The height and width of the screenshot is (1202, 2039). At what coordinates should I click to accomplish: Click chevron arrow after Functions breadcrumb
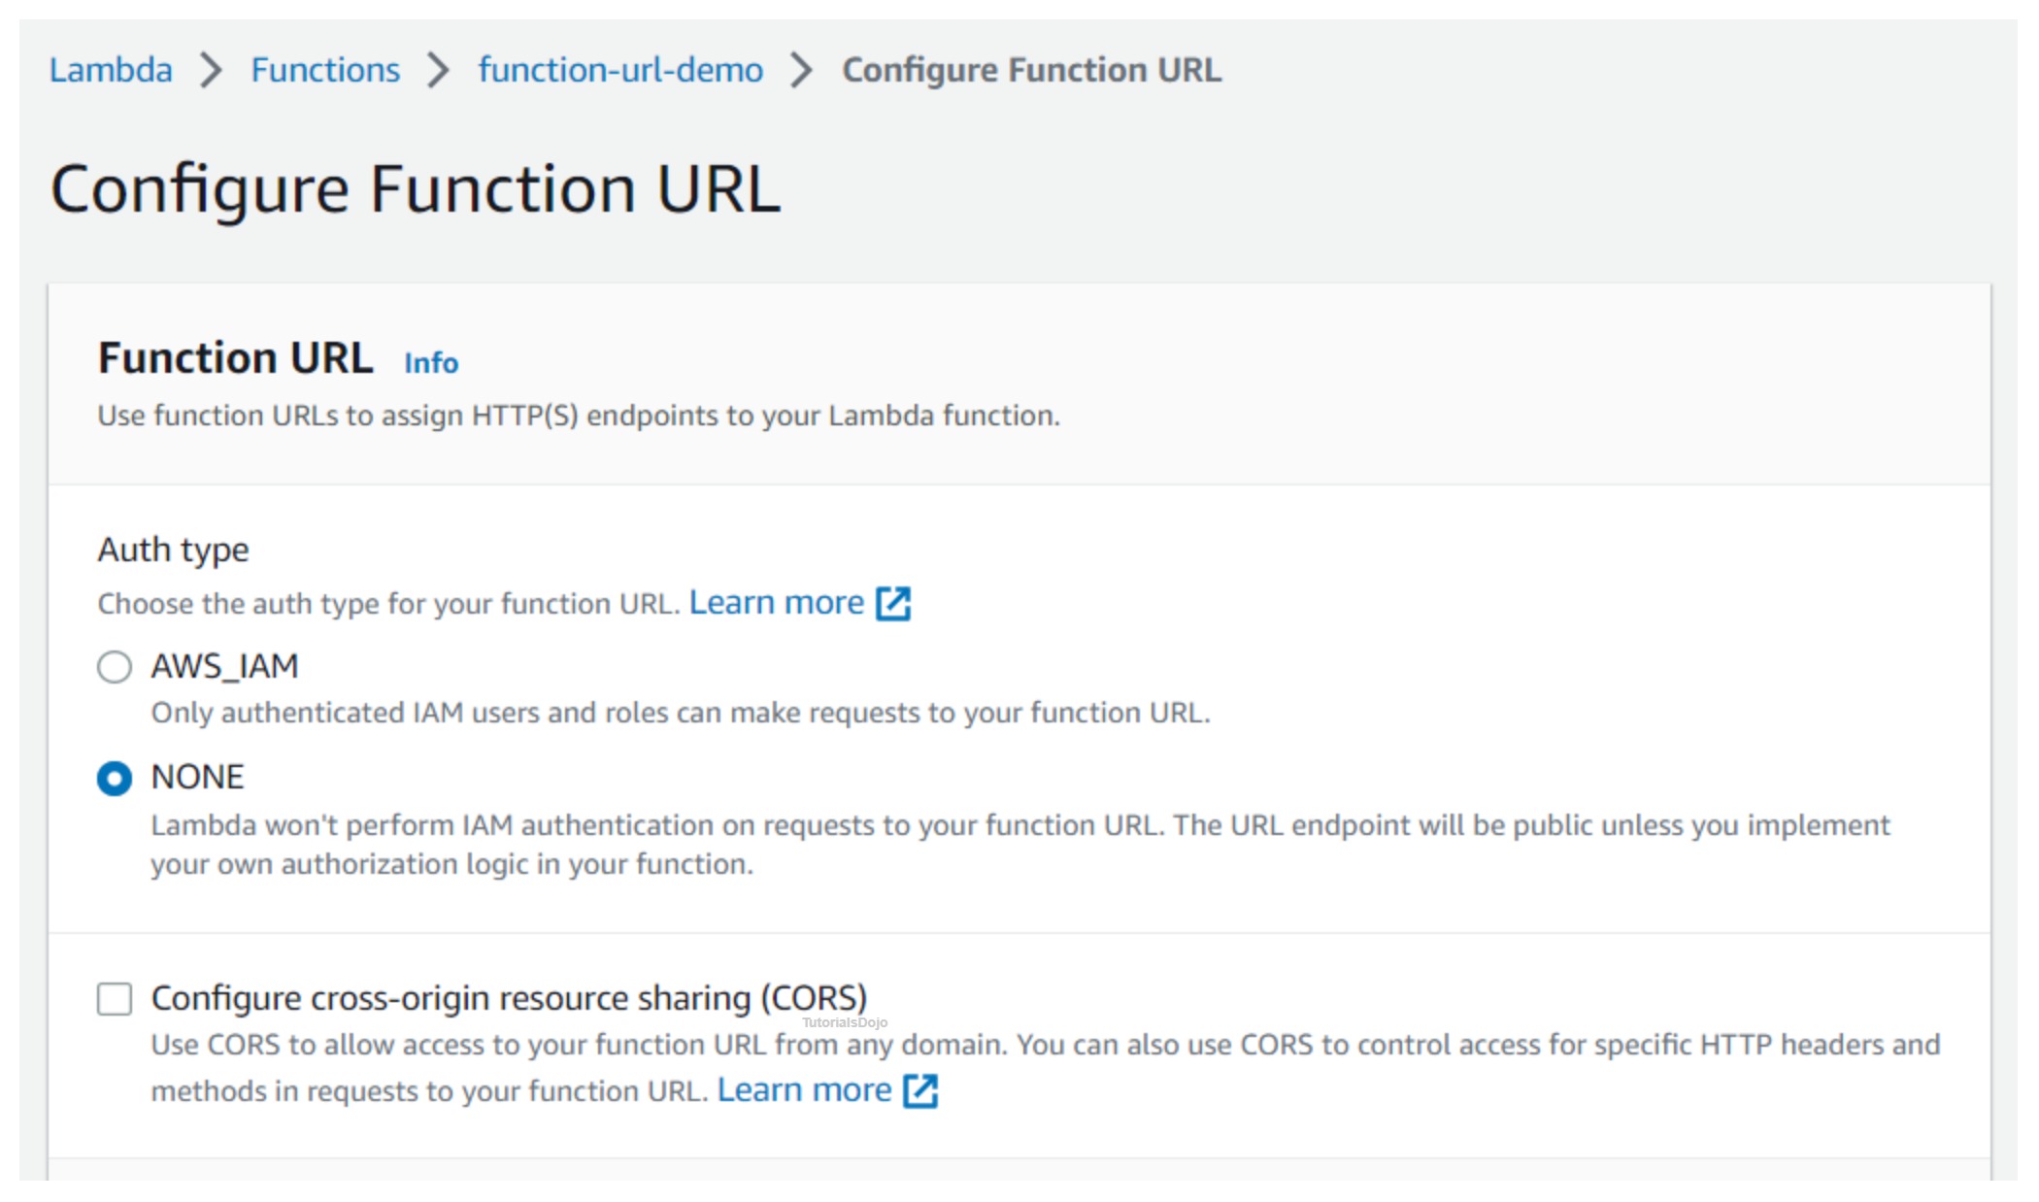pyautogui.click(x=438, y=70)
